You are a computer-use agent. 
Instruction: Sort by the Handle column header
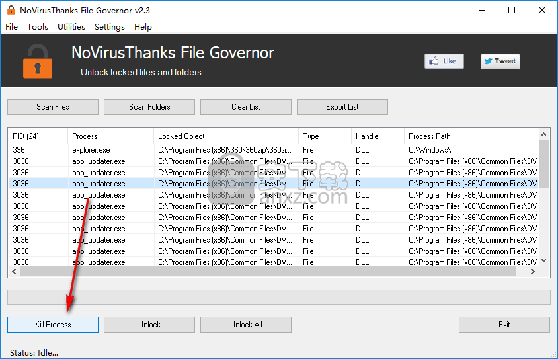click(x=378, y=136)
